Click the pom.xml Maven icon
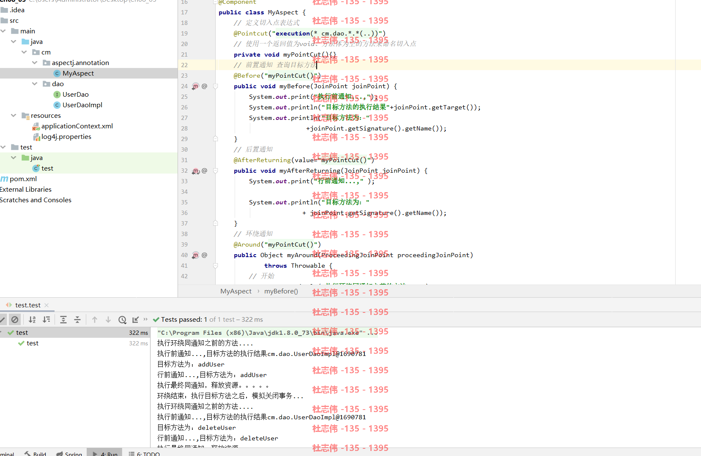 click(x=4, y=179)
